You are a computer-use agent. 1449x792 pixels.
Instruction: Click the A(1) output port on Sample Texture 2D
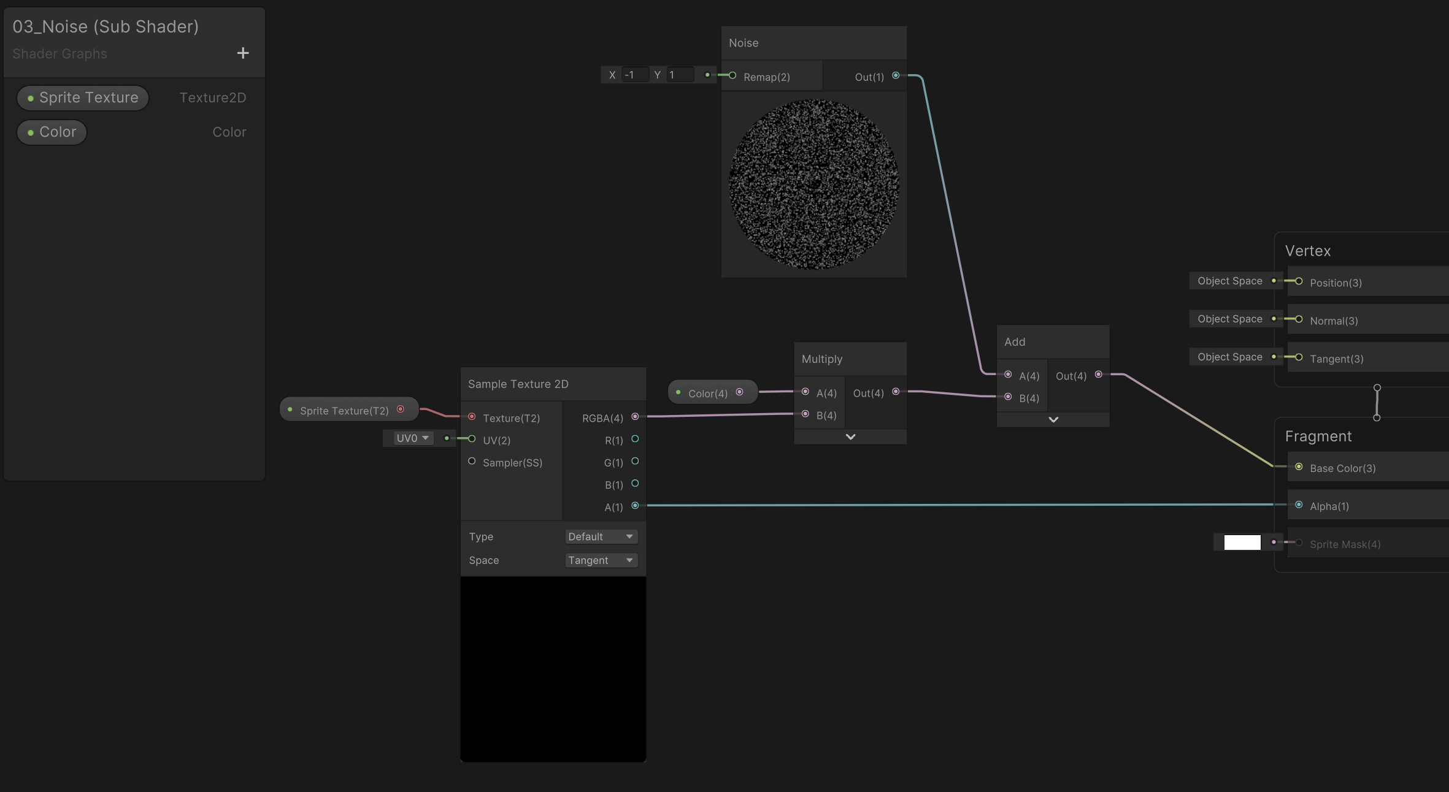click(x=635, y=506)
